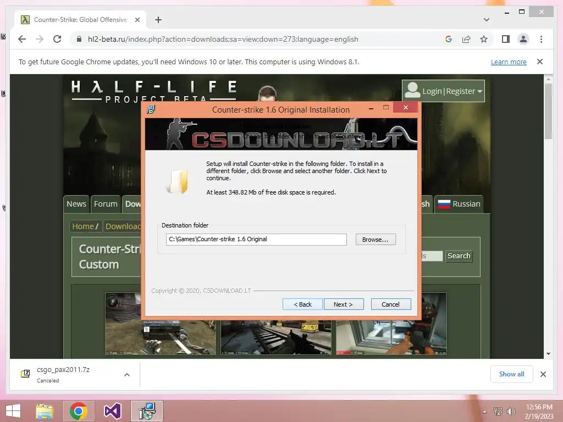Click the volume speaker tray icon

click(511, 412)
